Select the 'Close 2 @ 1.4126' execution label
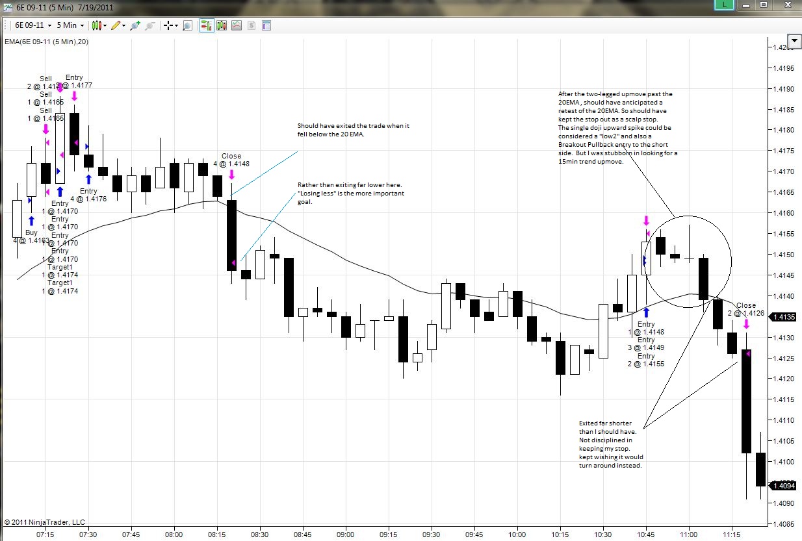This screenshot has width=802, height=541. (x=746, y=309)
